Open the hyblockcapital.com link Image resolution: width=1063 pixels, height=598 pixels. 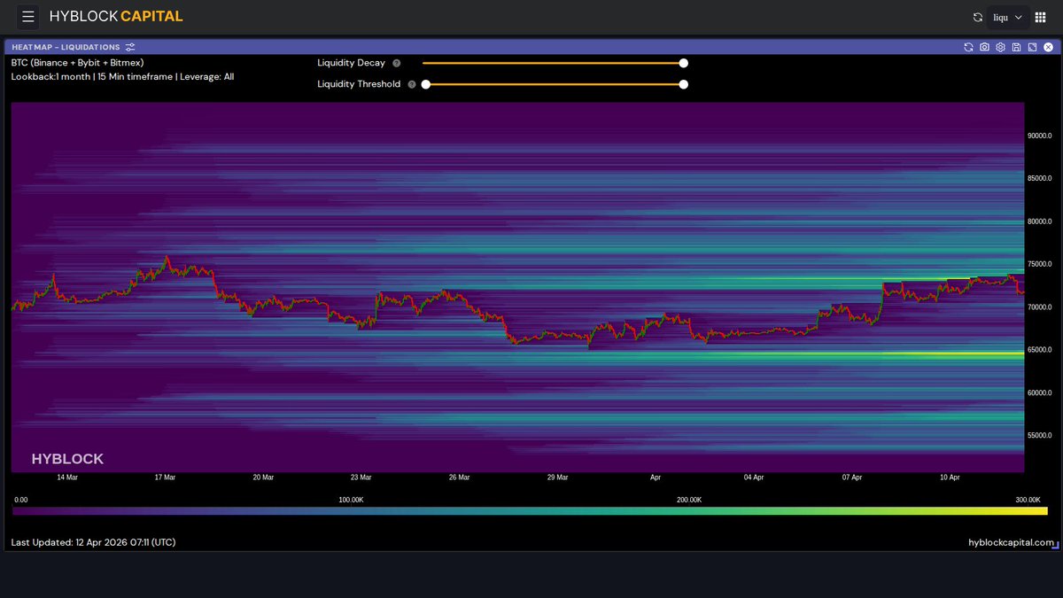[x=1011, y=542]
